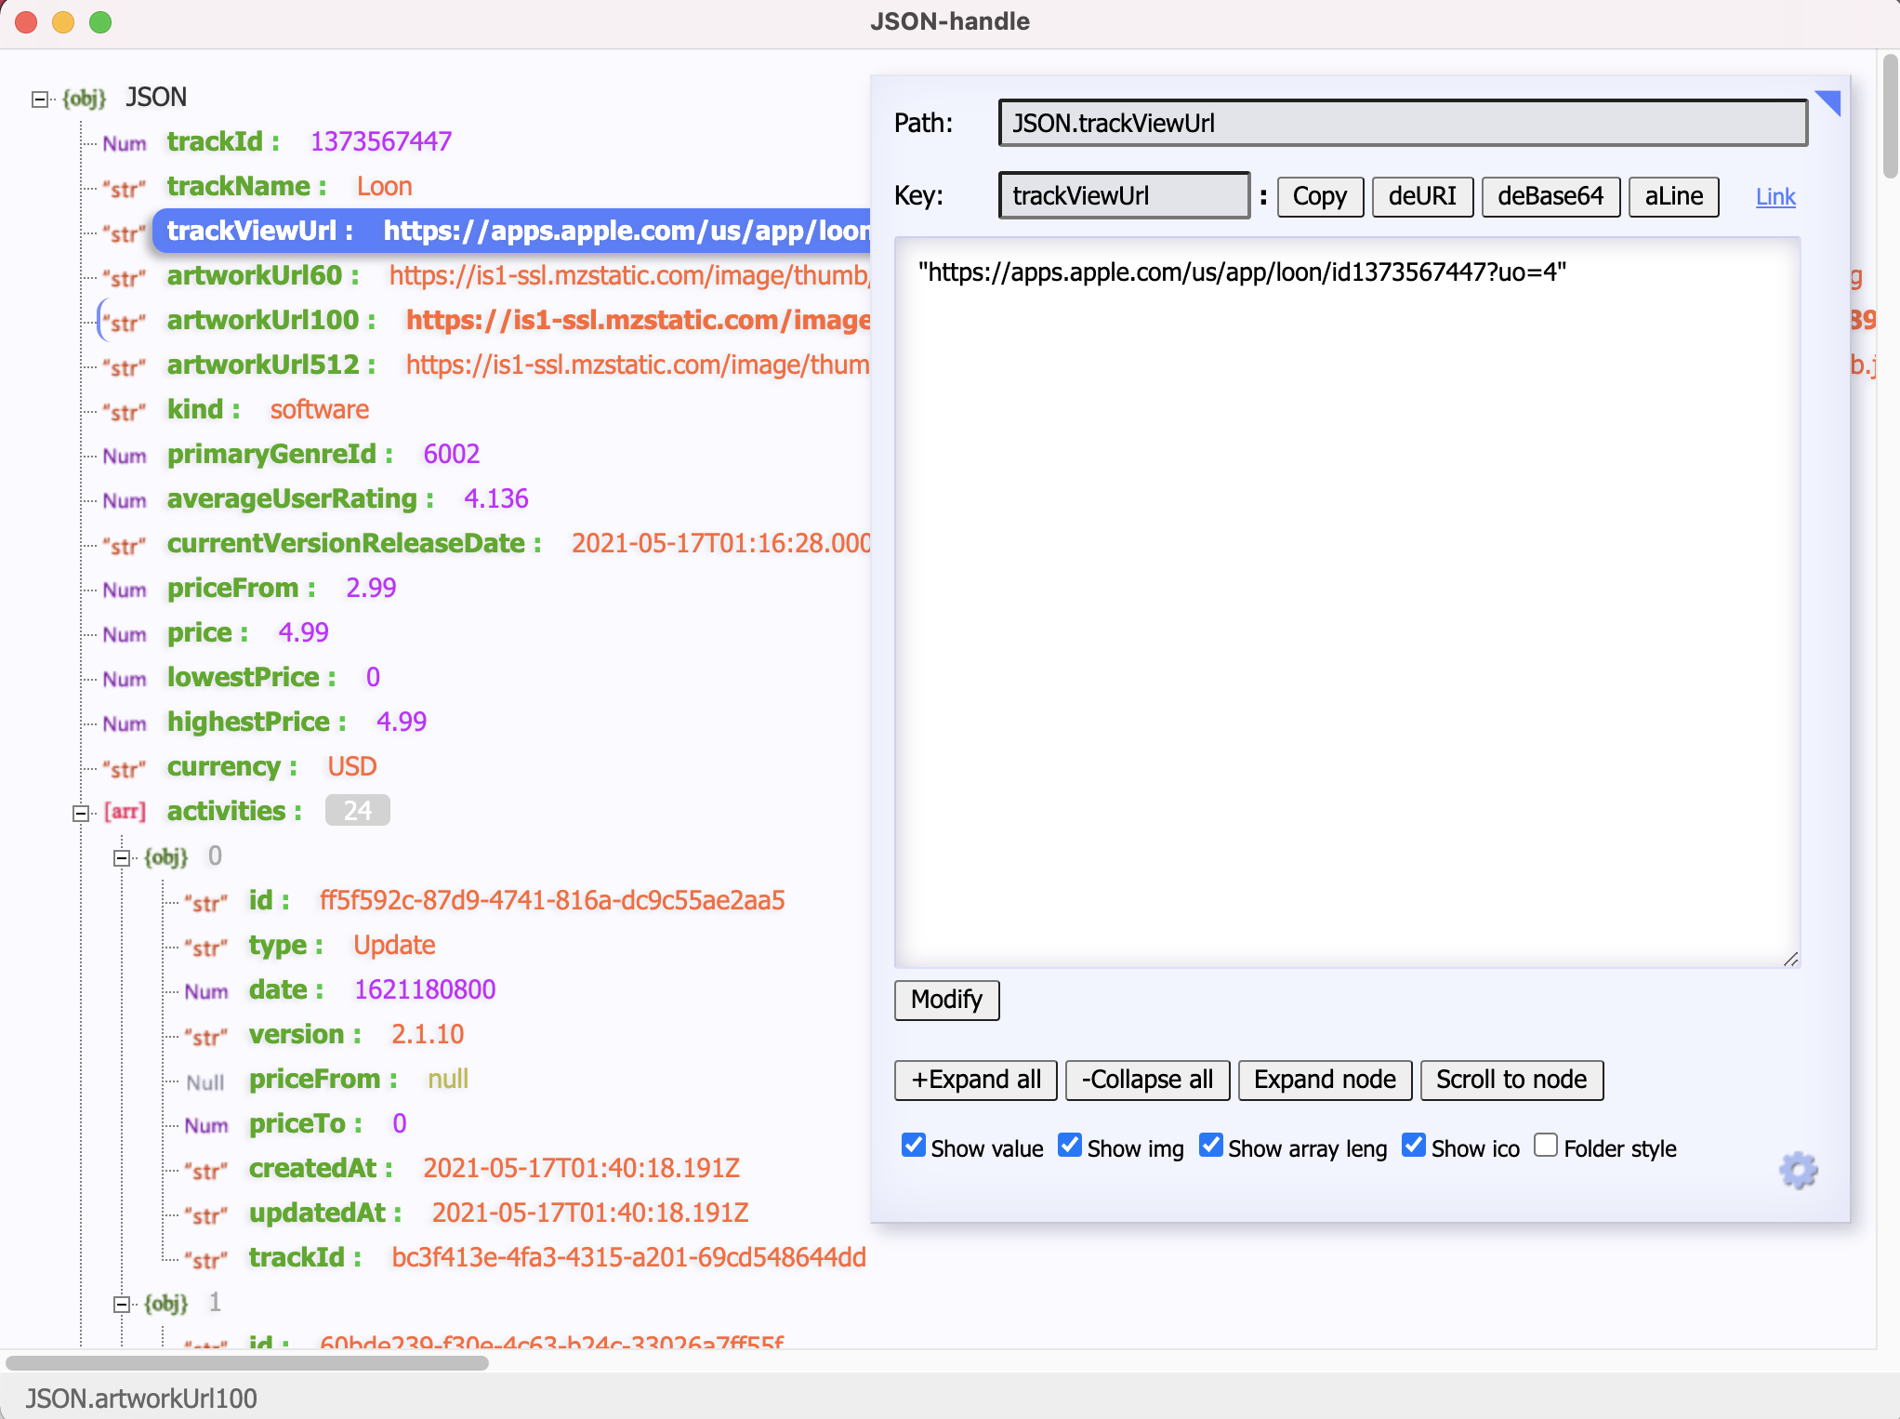
Task: Select the type value Update
Action: pyautogui.click(x=394, y=946)
